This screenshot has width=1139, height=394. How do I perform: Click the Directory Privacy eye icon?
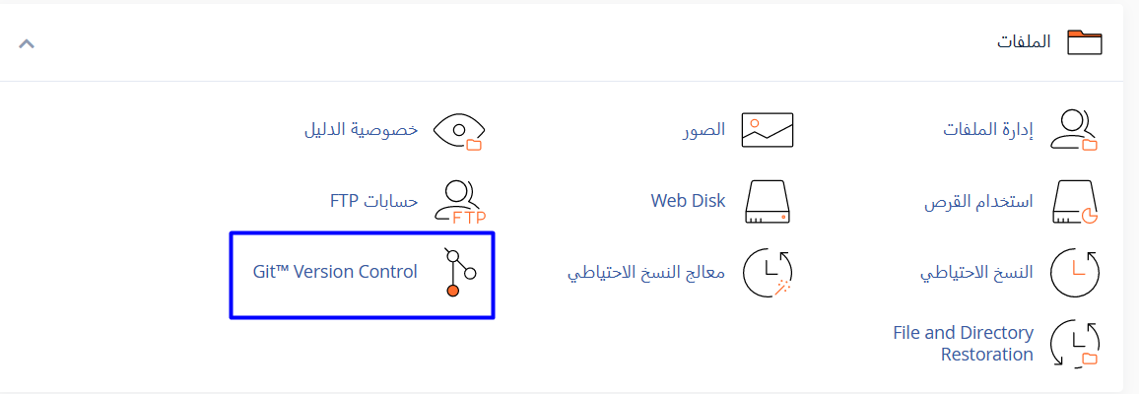[x=460, y=130]
